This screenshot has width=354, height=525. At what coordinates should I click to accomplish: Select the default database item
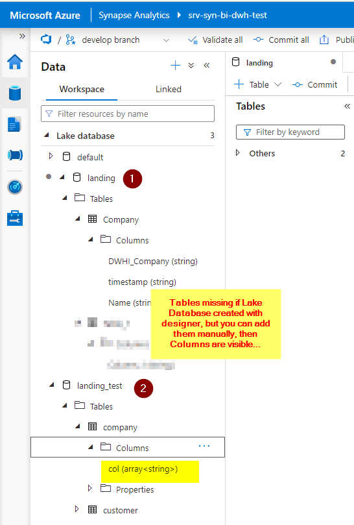tap(90, 157)
